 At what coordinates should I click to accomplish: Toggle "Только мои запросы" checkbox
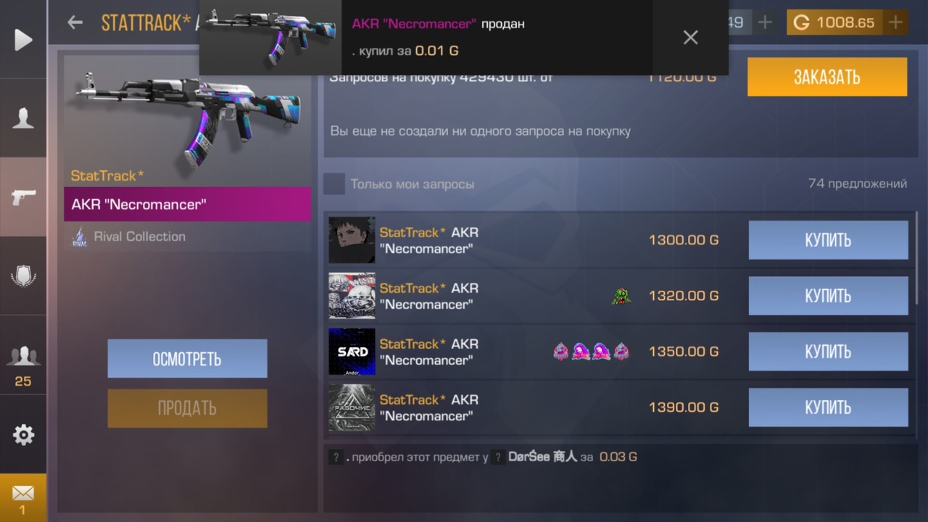334,184
